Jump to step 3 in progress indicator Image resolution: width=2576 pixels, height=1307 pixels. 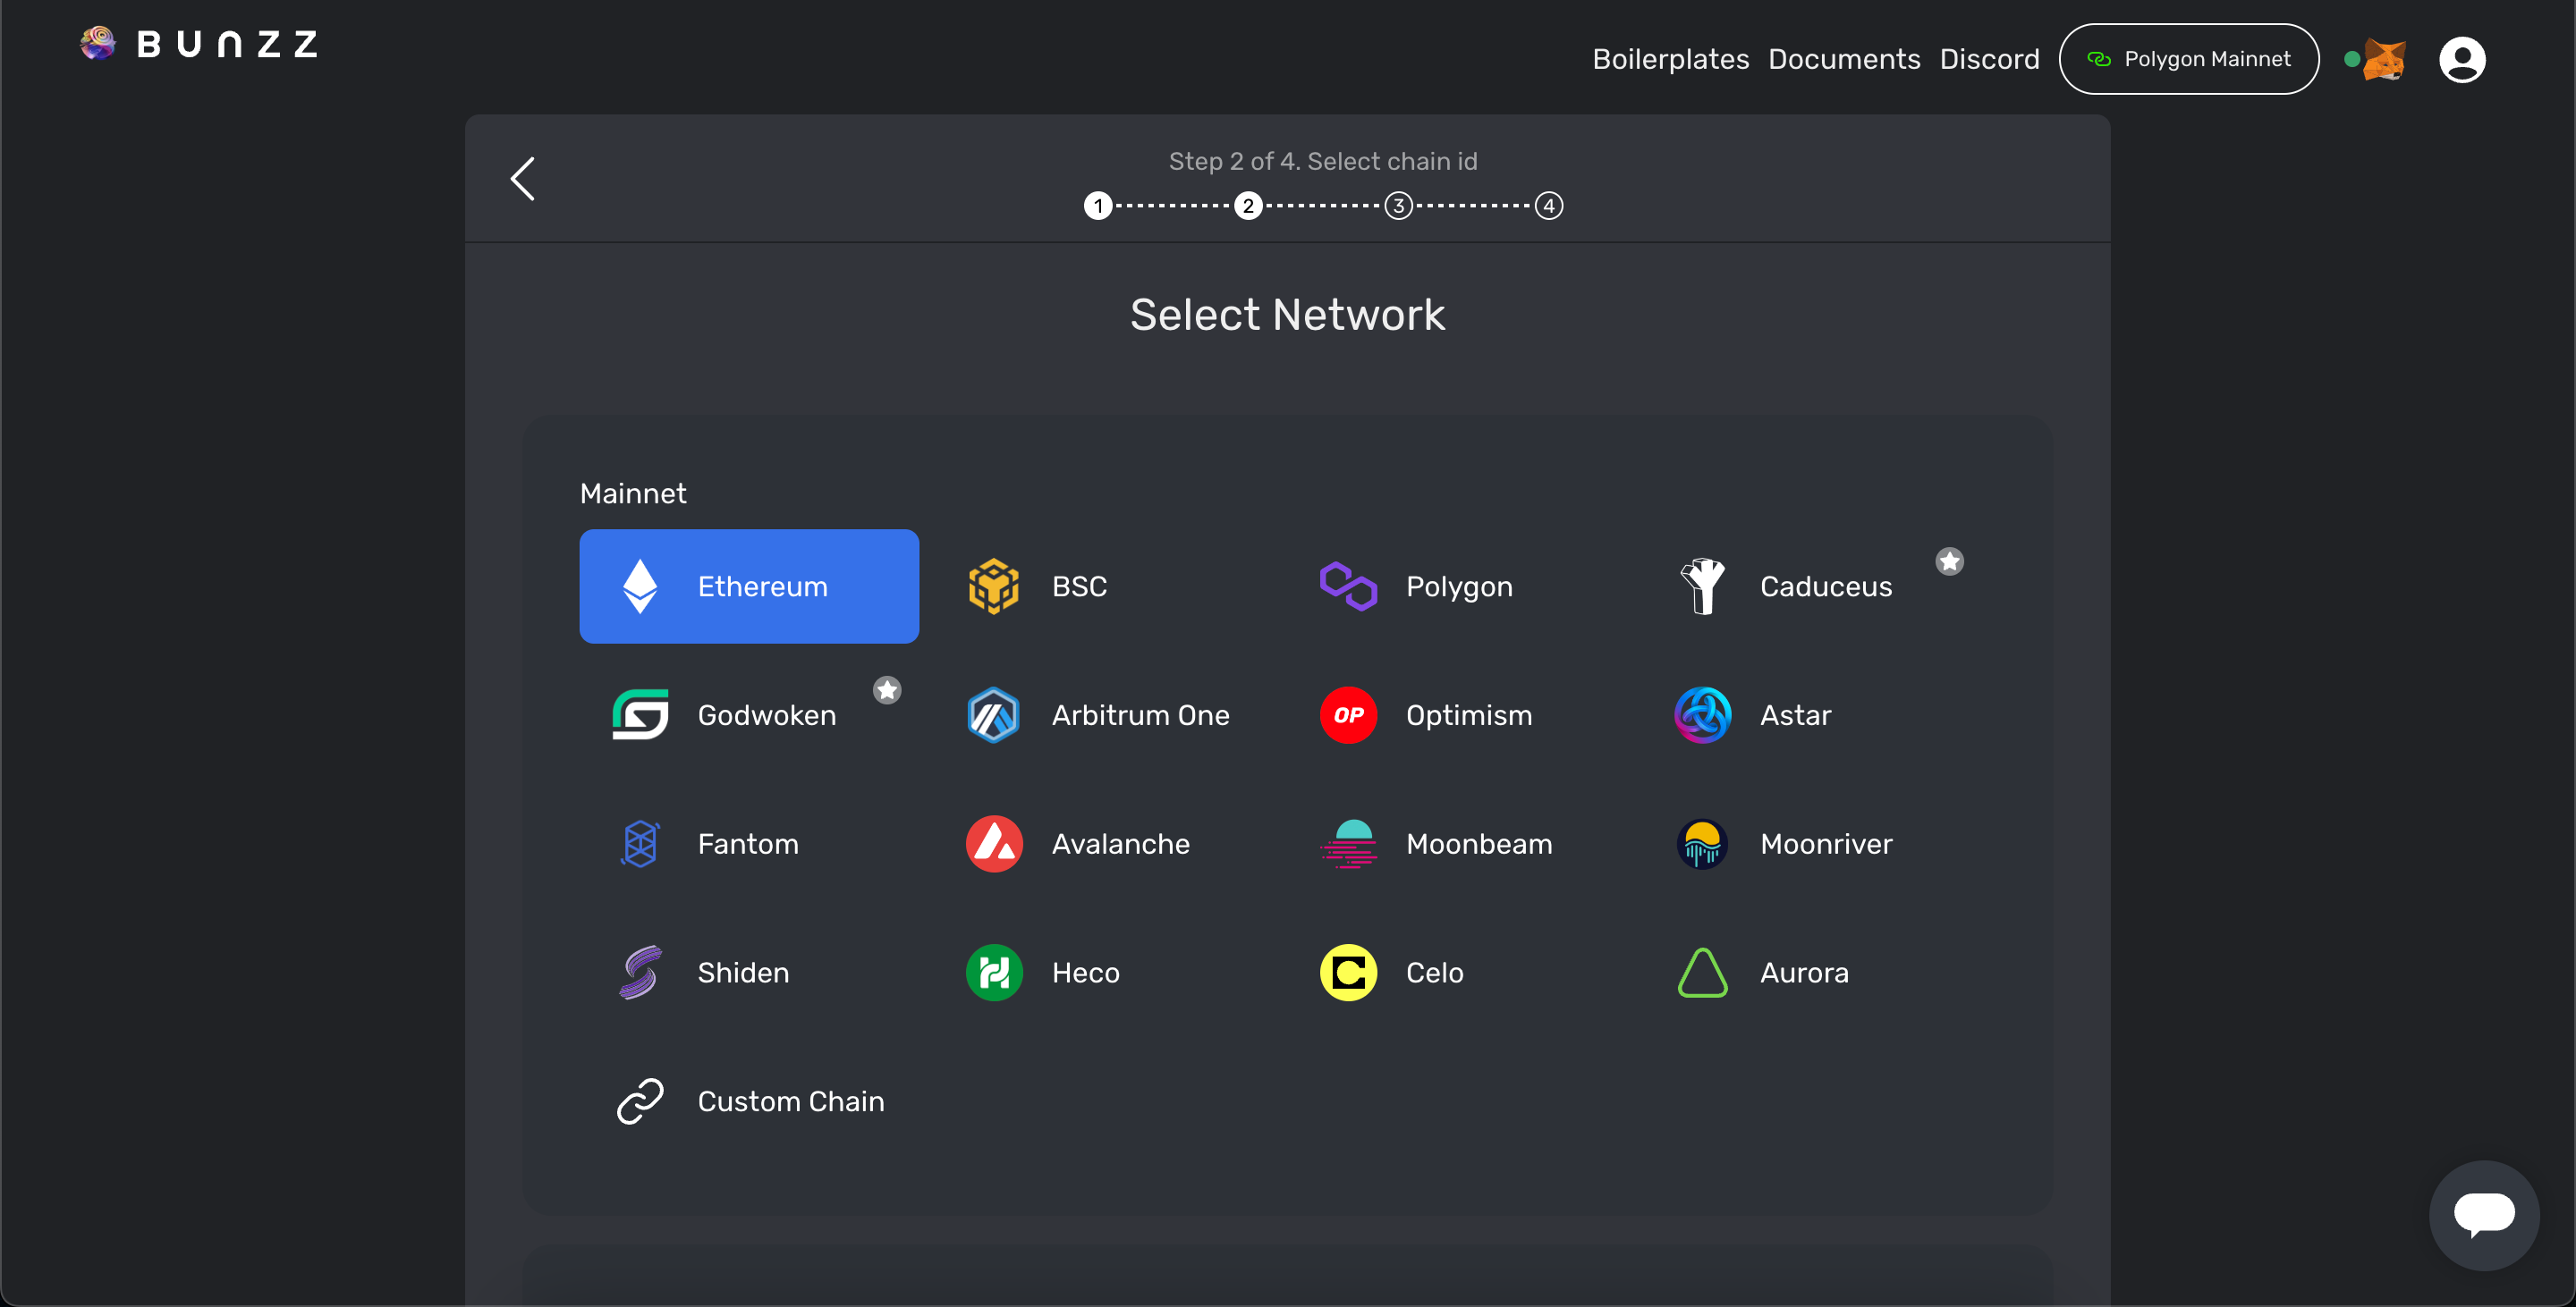(x=1398, y=206)
